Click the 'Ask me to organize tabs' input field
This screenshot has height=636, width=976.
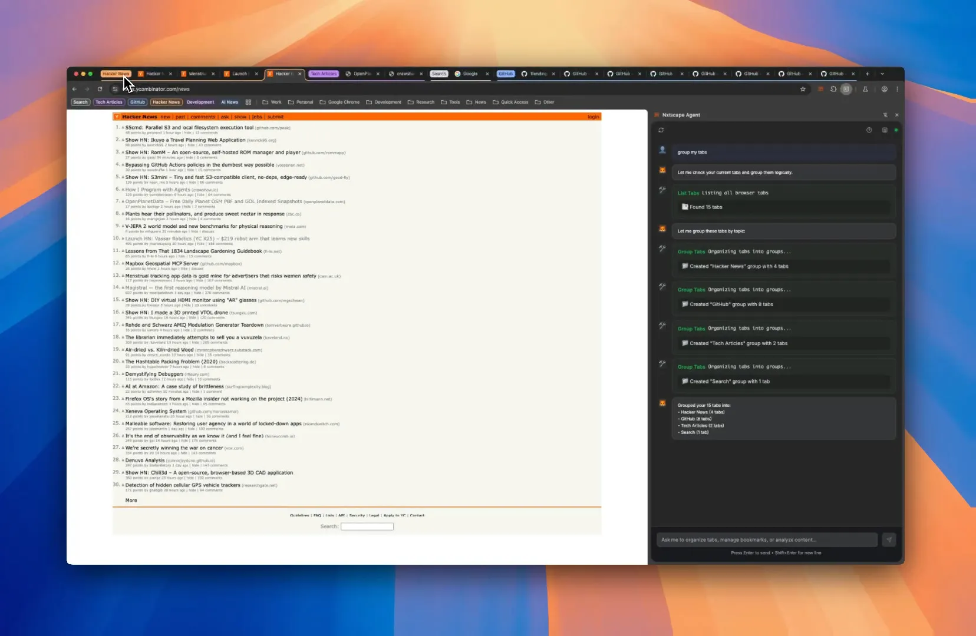[766, 539]
